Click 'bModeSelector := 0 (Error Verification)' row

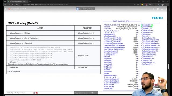[40, 38]
